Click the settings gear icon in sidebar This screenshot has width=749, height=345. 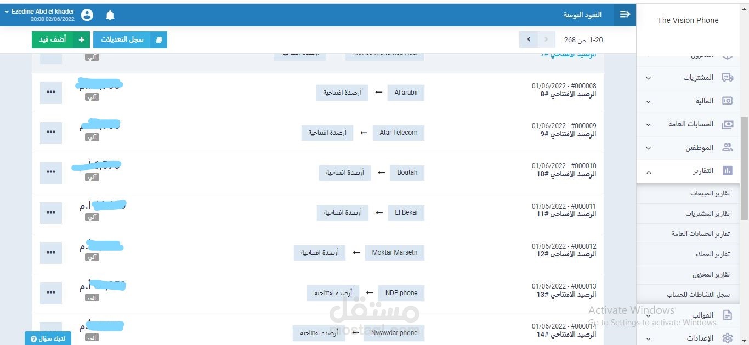[727, 338]
